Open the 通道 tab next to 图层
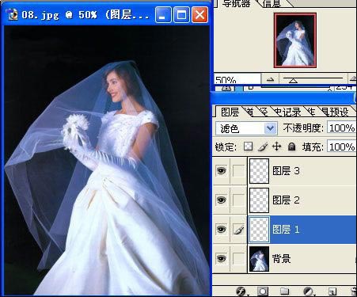 coord(250,112)
